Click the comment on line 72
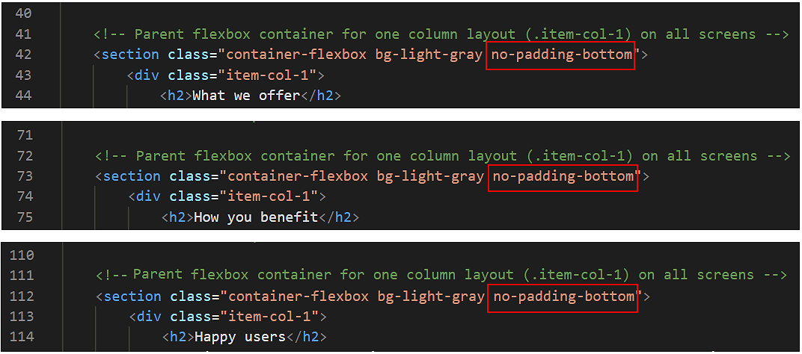The image size is (802, 354). [444, 156]
